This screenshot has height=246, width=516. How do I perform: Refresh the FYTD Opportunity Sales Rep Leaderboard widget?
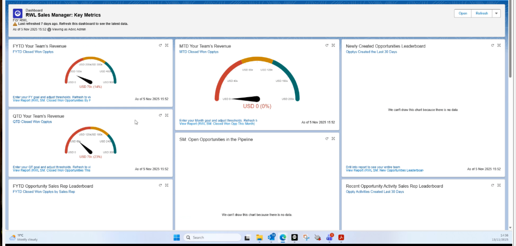click(160, 185)
